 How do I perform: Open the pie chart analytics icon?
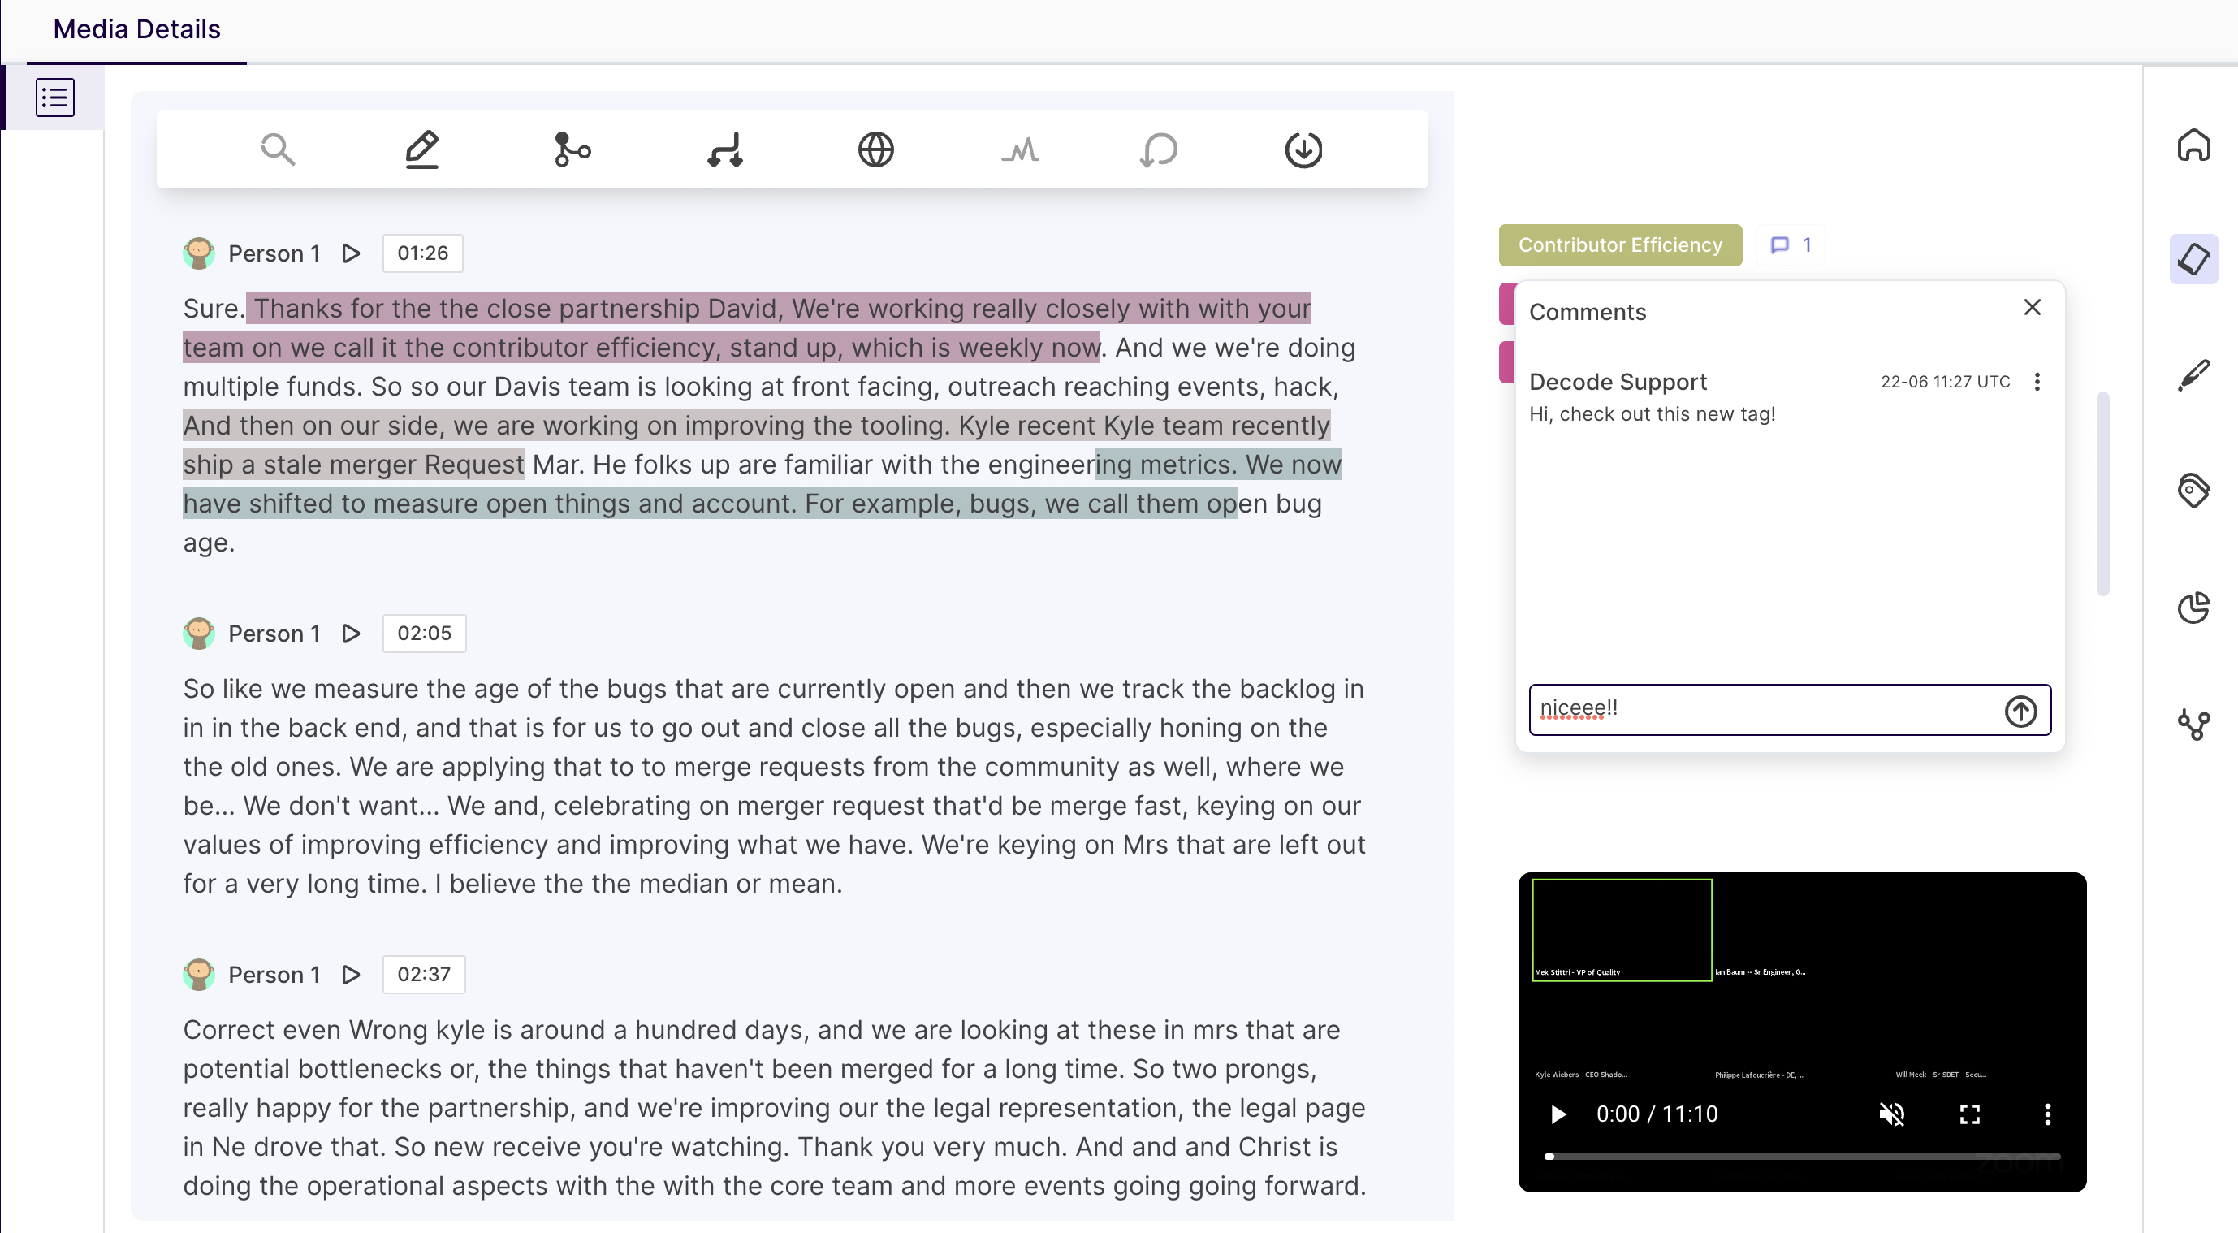tap(2193, 607)
